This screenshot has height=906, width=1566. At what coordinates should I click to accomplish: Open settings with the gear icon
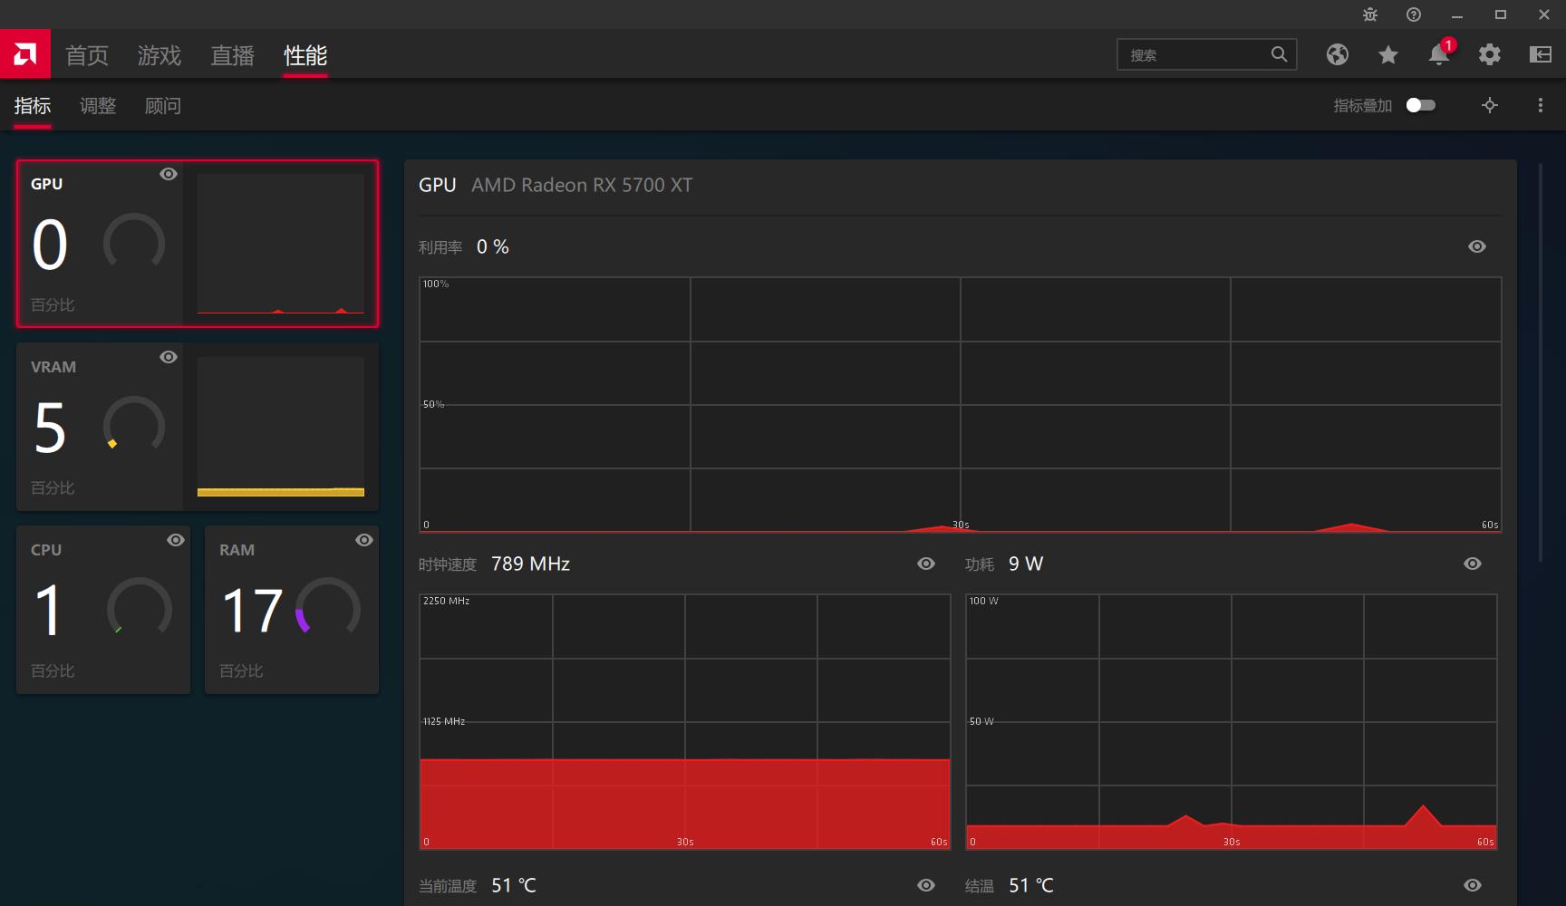point(1489,54)
